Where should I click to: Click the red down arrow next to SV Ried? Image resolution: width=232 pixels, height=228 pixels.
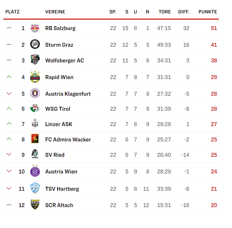[x=9, y=155]
